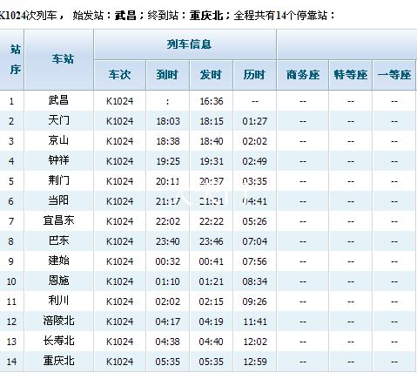This screenshot has width=417, height=386.
Task: Click the 特等座 column header
Action: [x=351, y=75]
